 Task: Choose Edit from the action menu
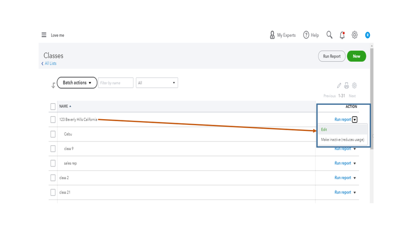click(324, 130)
